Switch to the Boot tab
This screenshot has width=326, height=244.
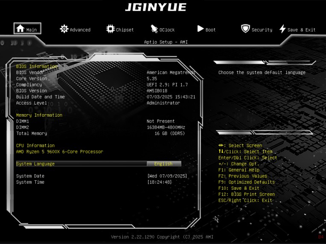click(210, 30)
